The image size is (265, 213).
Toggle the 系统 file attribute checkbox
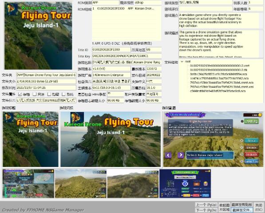(64, 94)
